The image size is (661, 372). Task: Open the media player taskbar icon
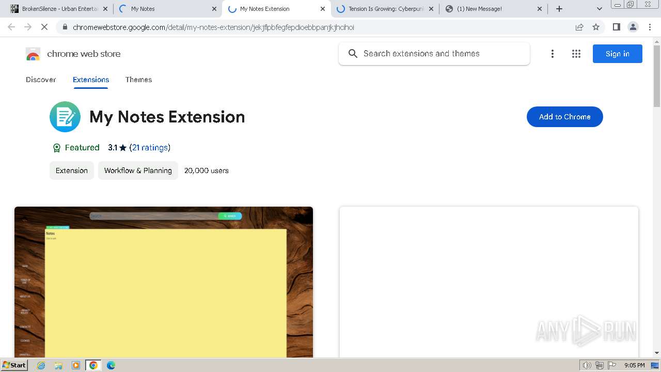click(76, 365)
